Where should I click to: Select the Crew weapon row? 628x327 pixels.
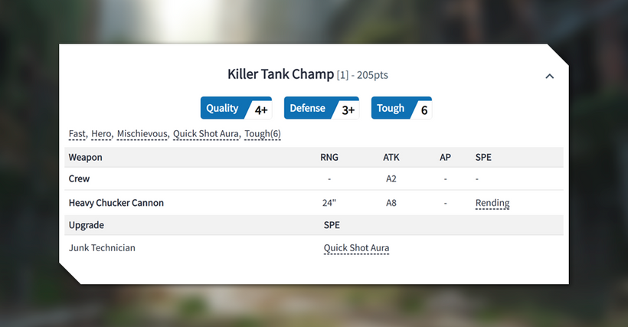click(79, 178)
